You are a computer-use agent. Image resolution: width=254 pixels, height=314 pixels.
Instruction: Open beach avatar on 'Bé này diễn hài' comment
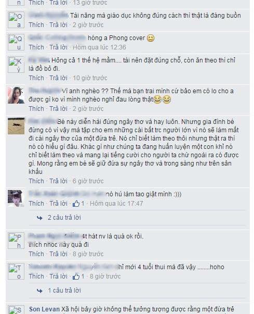[16, 126]
